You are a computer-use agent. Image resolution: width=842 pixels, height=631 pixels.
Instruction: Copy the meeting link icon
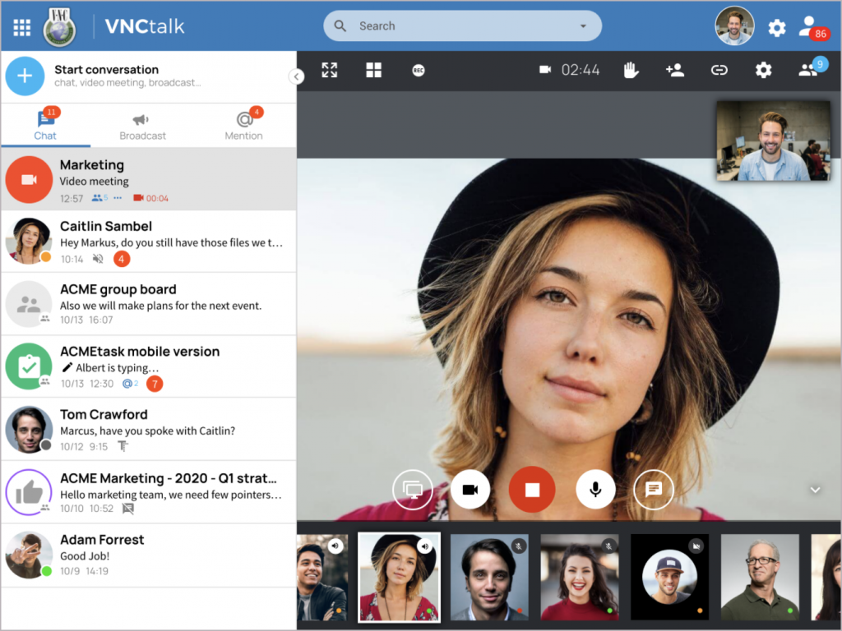pyautogui.click(x=719, y=70)
